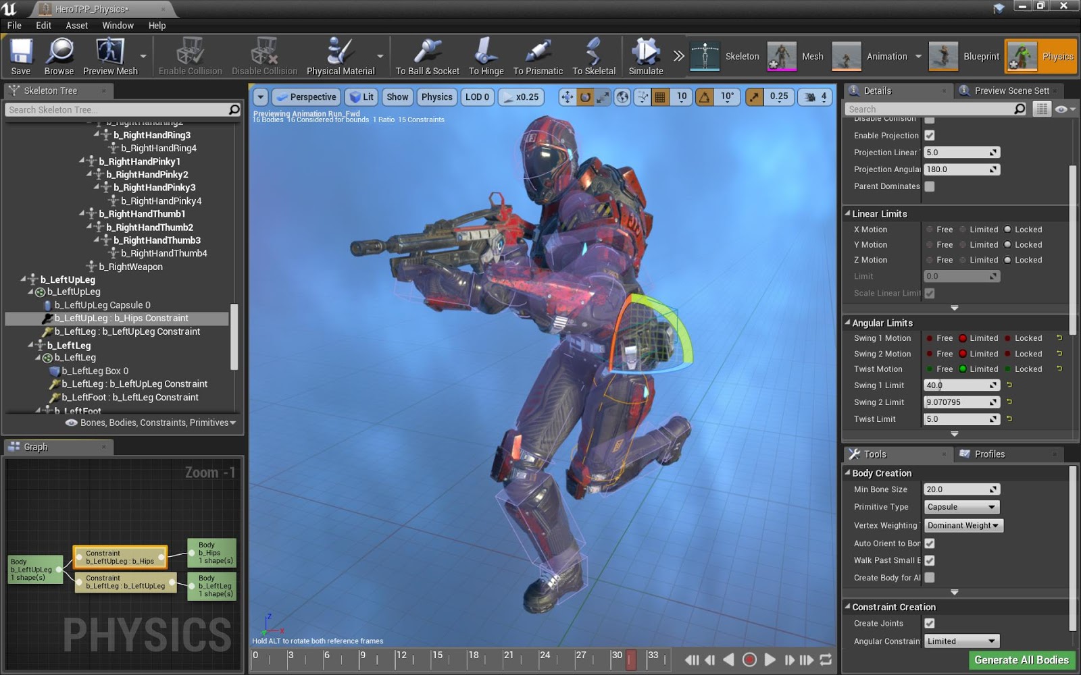Click the record button in timeline

(749, 659)
